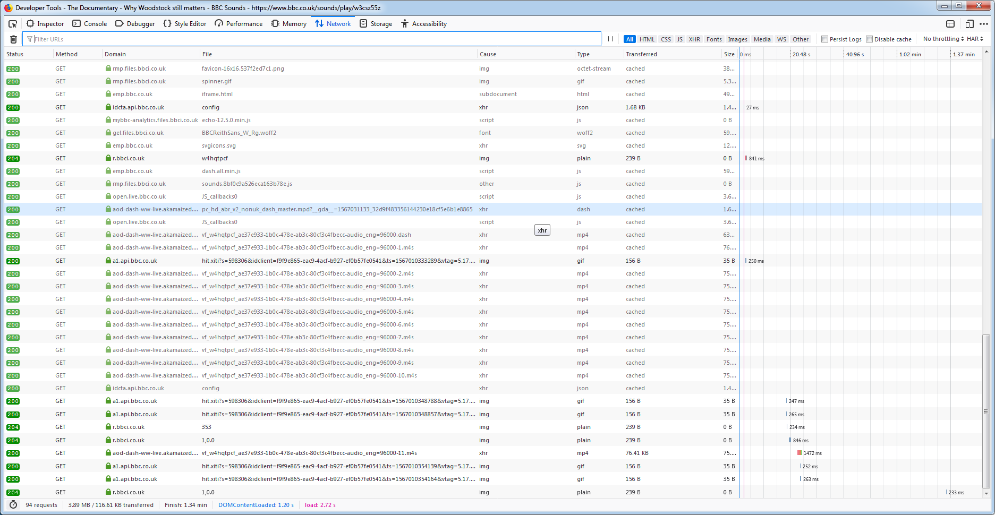
Task: Filter requests by Images
Action: pyautogui.click(x=737, y=39)
